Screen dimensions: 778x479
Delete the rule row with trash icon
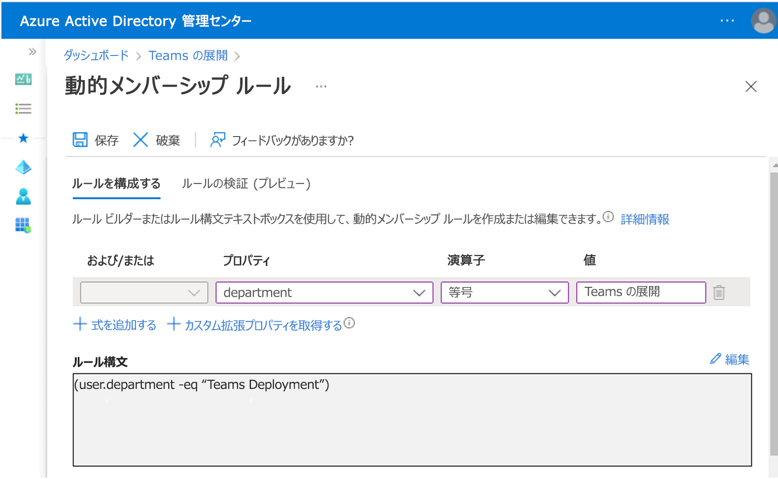719,293
